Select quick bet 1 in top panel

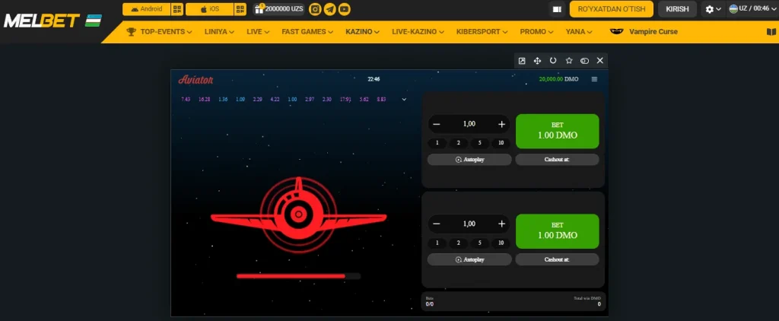pyautogui.click(x=437, y=143)
